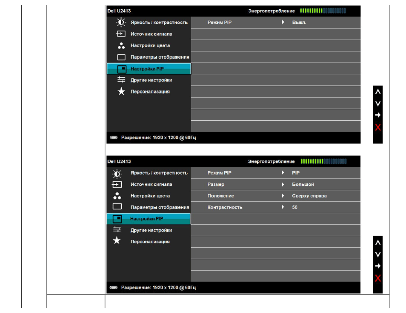Click the down arrow beside lower OSD

378,254
